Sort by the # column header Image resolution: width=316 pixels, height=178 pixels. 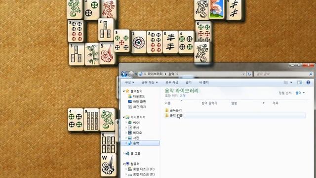[x=263, y=103]
